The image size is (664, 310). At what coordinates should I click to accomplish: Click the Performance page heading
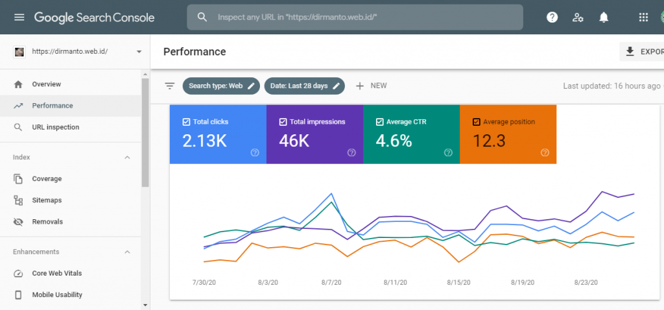(195, 52)
